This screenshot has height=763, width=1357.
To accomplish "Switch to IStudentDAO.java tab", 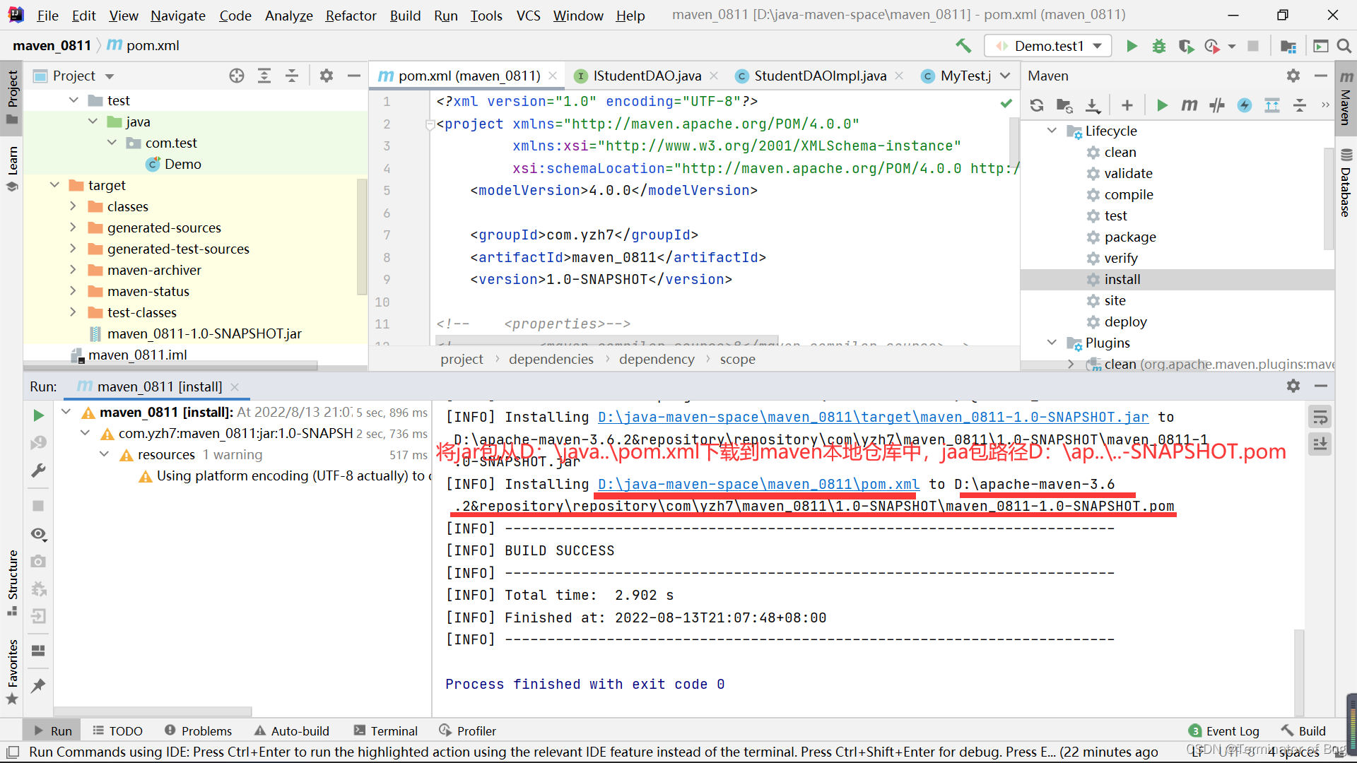I will [x=647, y=76].
